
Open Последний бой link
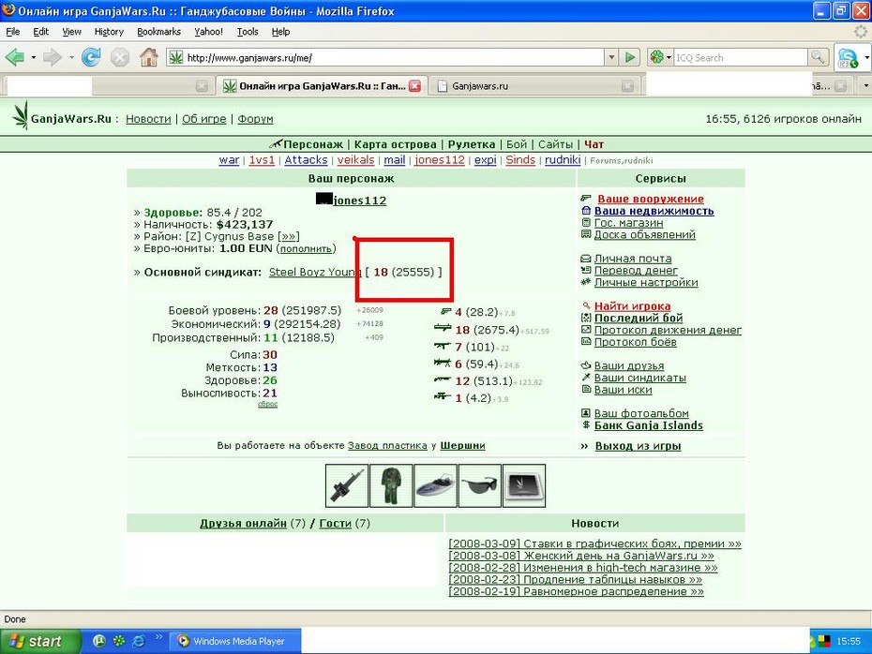[639, 318]
